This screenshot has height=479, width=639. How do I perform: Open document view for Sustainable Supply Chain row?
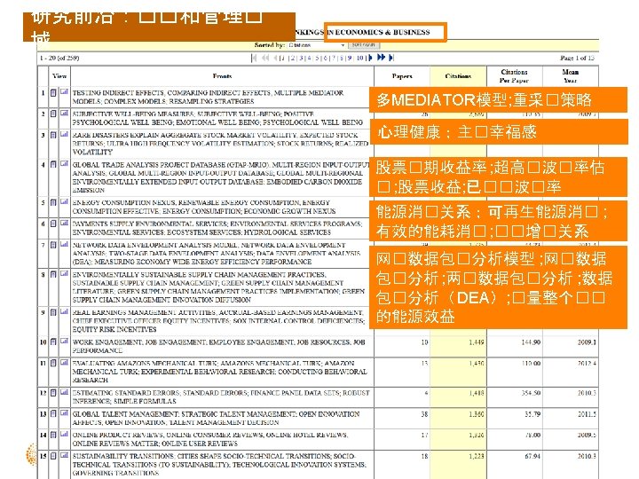pos(53,274)
